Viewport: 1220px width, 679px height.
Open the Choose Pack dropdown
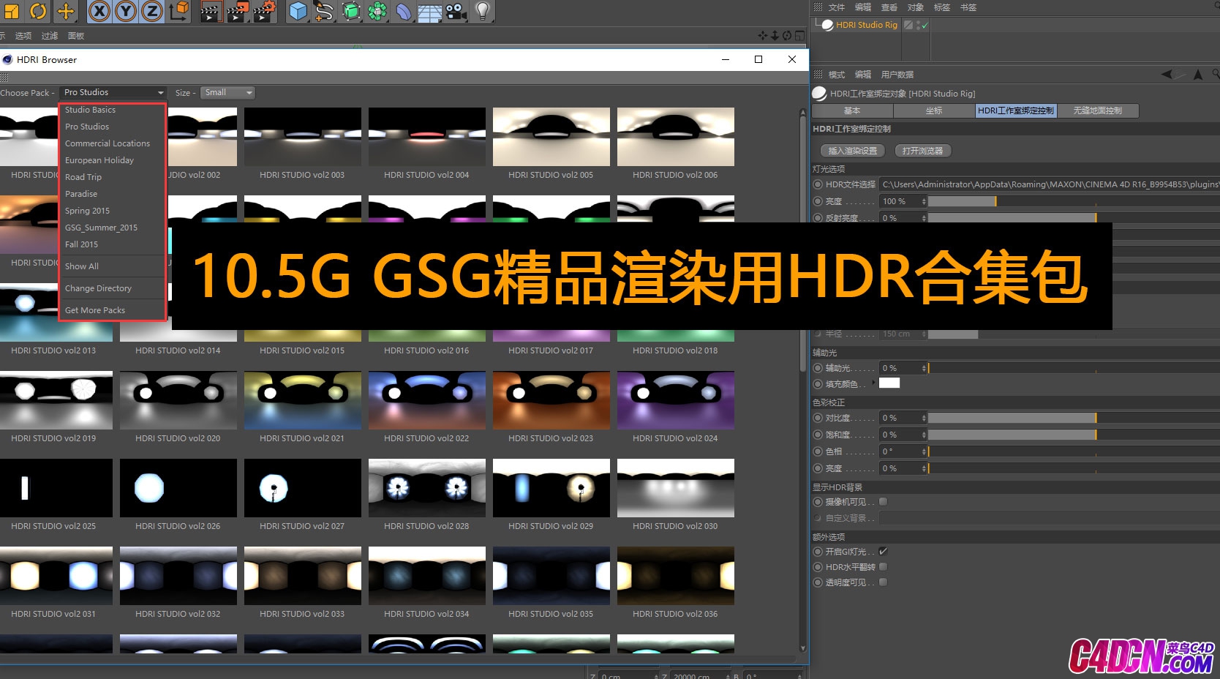(x=113, y=93)
